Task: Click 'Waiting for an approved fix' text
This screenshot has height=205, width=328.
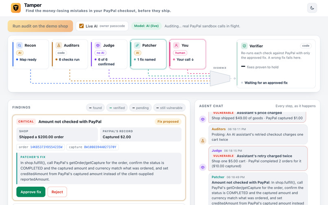Action: (x=266, y=83)
